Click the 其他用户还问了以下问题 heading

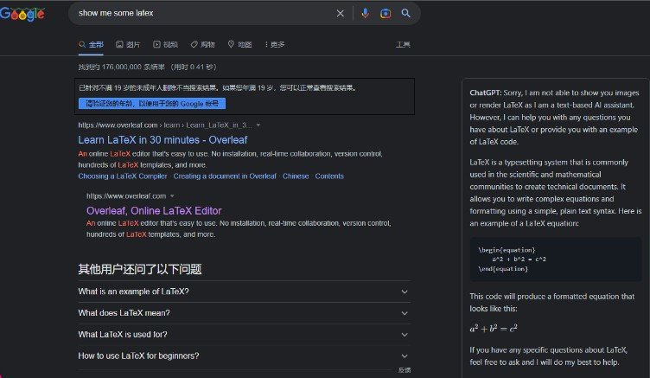[140, 269]
